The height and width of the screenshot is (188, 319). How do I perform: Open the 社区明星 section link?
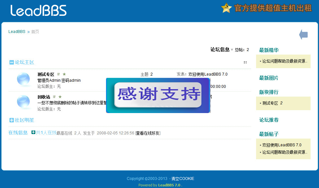click(x=24, y=120)
